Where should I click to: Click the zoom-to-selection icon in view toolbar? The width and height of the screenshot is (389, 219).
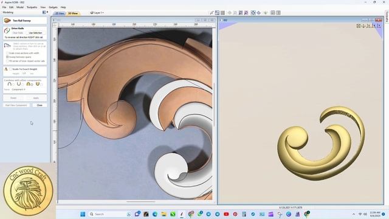point(241,13)
